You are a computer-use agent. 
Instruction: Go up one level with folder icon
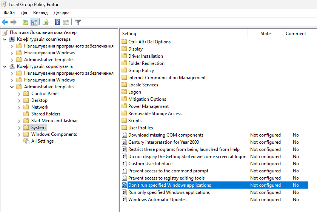click(x=25, y=22)
